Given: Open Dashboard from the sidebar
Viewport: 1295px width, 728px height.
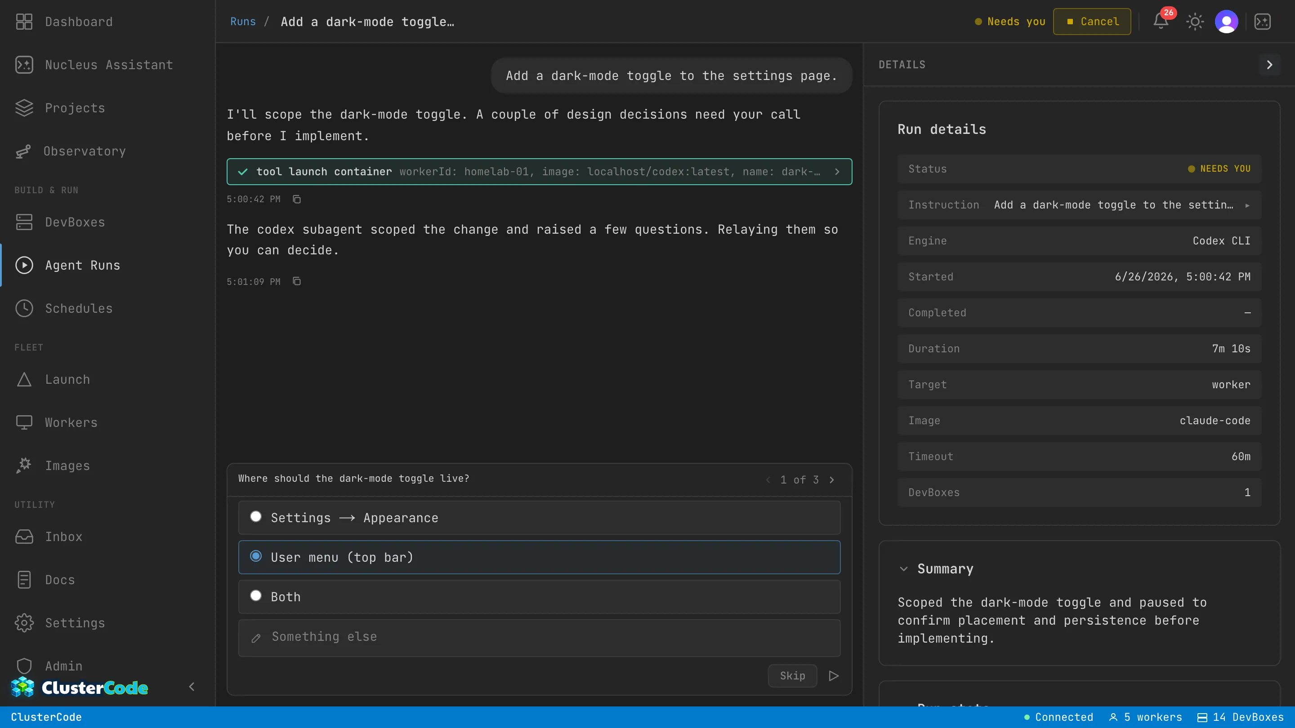Looking at the screenshot, I should 79,22.
